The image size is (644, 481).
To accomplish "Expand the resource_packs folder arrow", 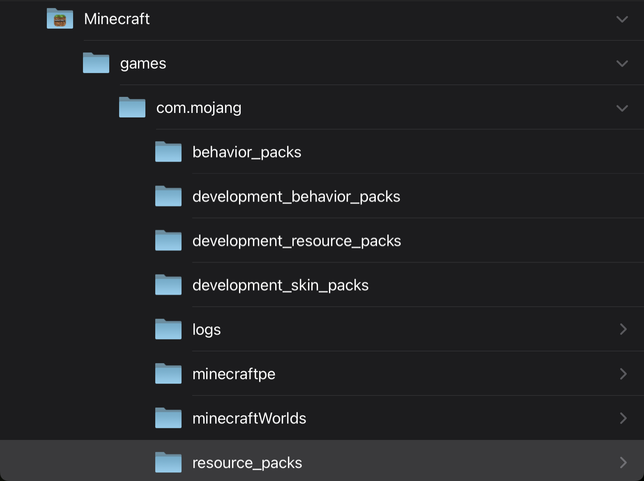I will click(x=623, y=462).
